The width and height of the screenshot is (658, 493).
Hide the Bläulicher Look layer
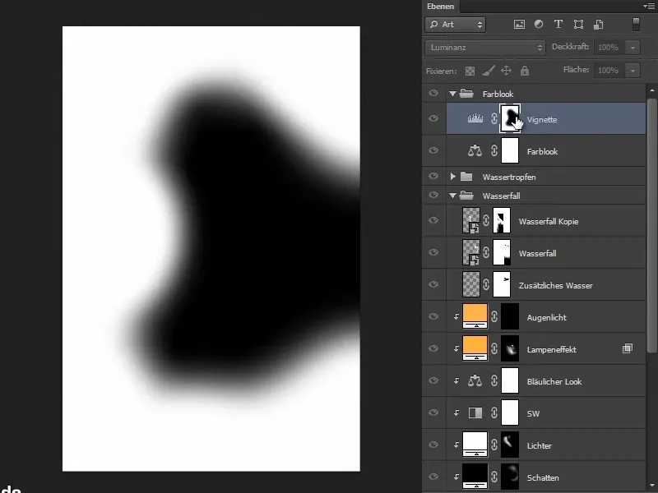coord(433,380)
